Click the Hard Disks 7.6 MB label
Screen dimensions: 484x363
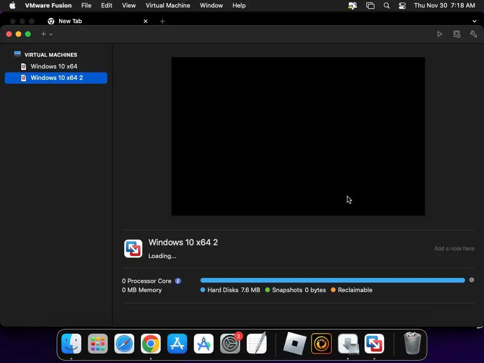[233, 290]
